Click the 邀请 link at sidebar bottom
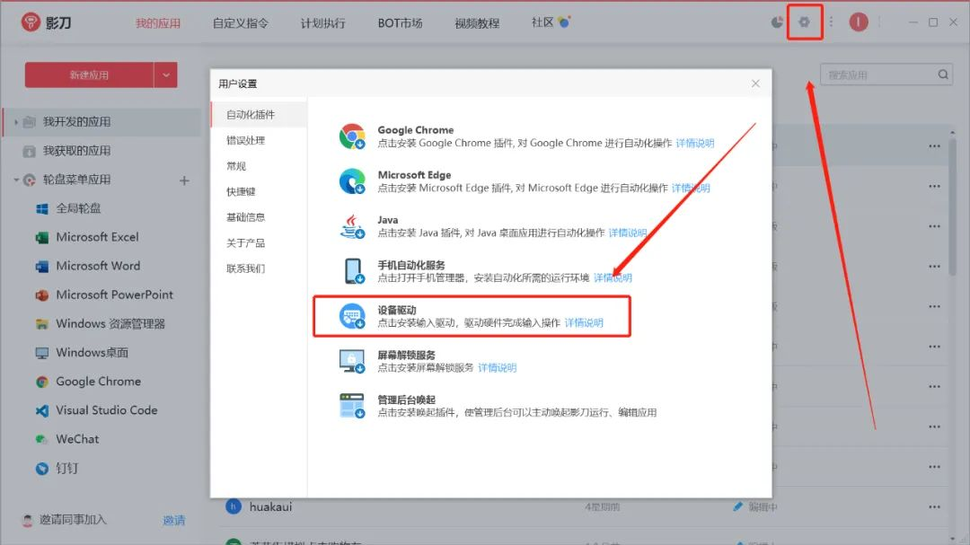This screenshot has height=545, width=970. 174,520
